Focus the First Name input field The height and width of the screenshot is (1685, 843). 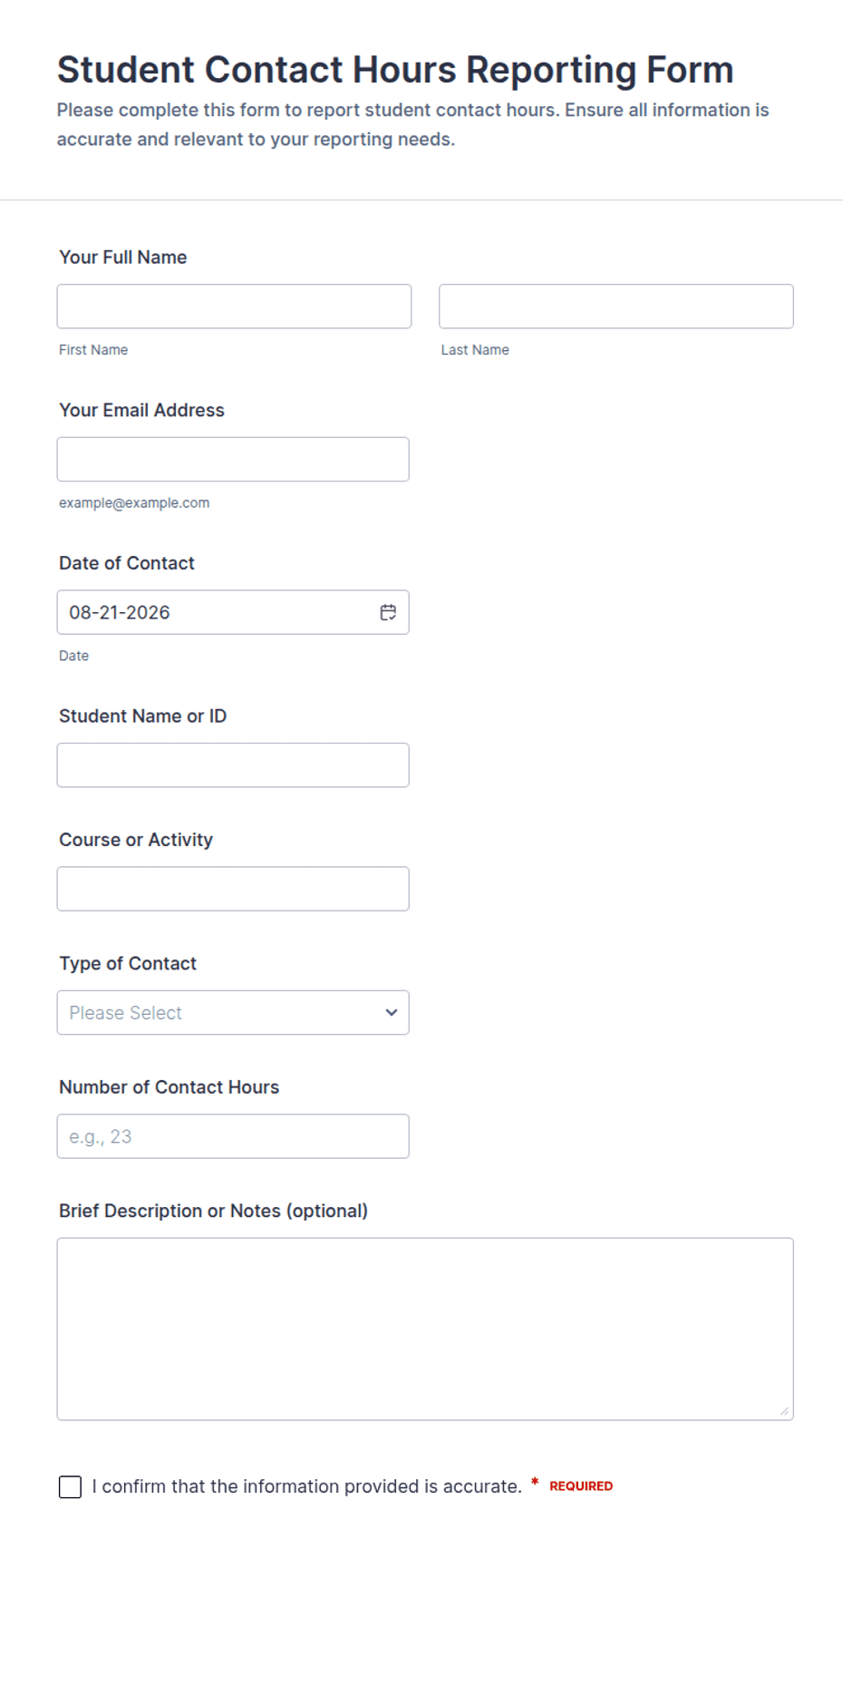[x=234, y=307]
